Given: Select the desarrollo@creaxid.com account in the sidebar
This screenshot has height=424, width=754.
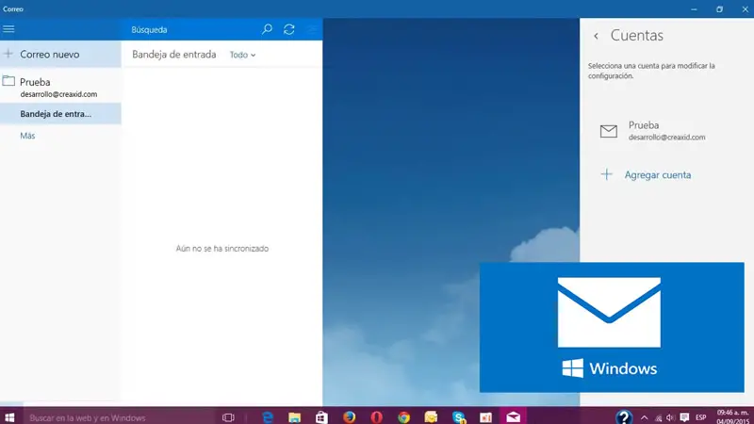Looking at the screenshot, I should click(60, 87).
